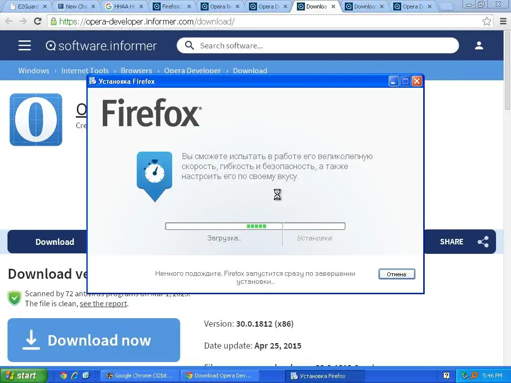Click the help question-mark tray icon
The width and height of the screenshot is (511, 383).
tap(447, 376)
